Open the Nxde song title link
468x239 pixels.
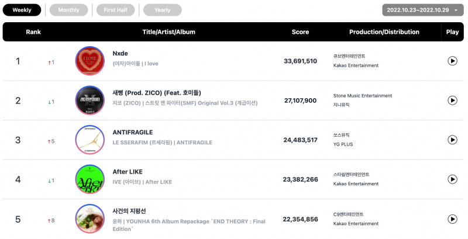(121, 53)
